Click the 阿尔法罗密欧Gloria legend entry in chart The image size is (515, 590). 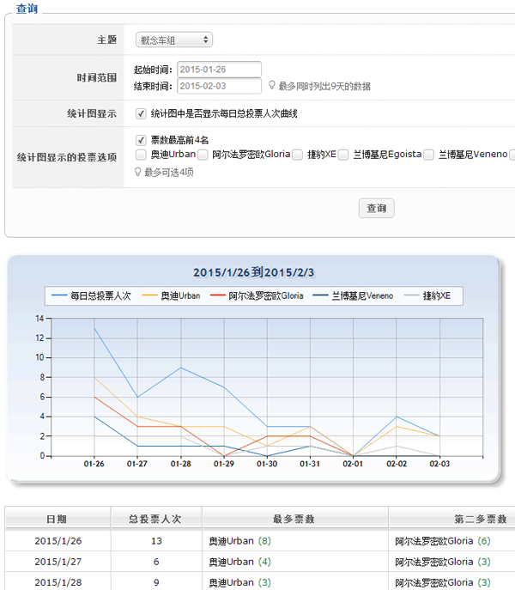pyautogui.click(x=257, y=295)
